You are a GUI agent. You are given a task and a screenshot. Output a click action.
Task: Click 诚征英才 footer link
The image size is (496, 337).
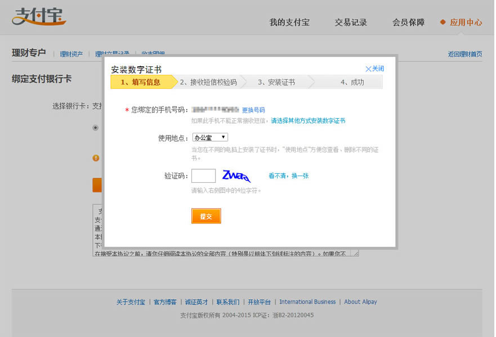point(196,302)
